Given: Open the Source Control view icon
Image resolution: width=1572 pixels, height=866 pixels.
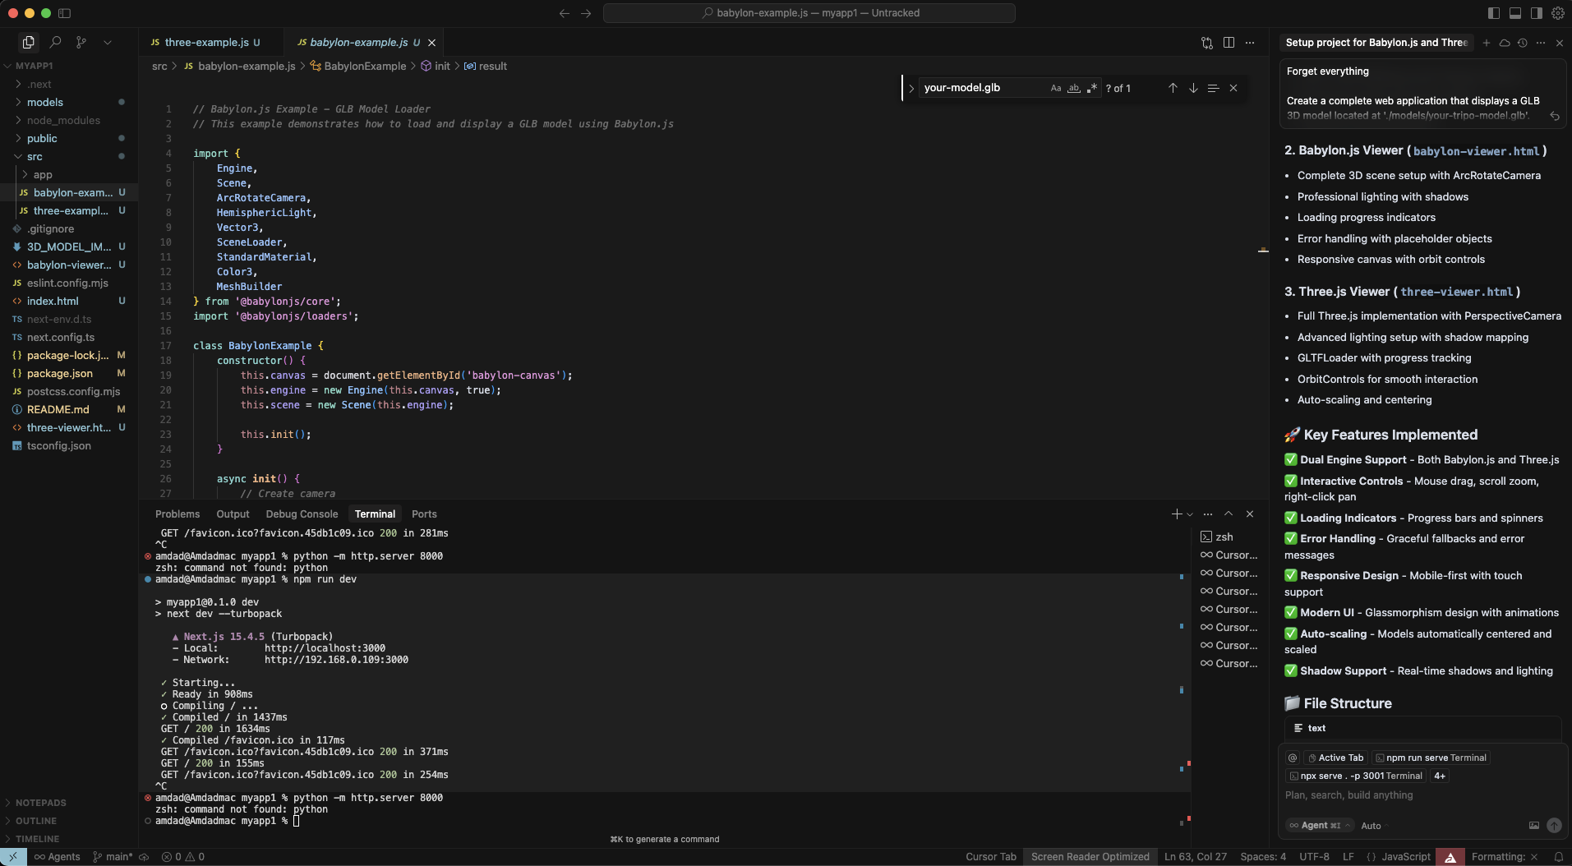Looking at the screenshot, I should [x=81, y=42].
